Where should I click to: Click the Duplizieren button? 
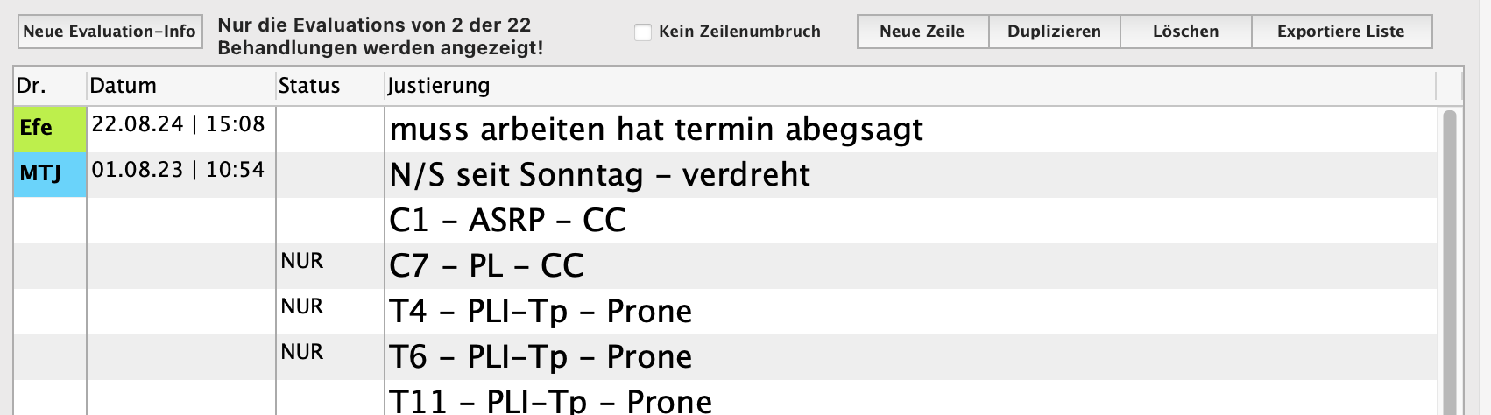1054,32
